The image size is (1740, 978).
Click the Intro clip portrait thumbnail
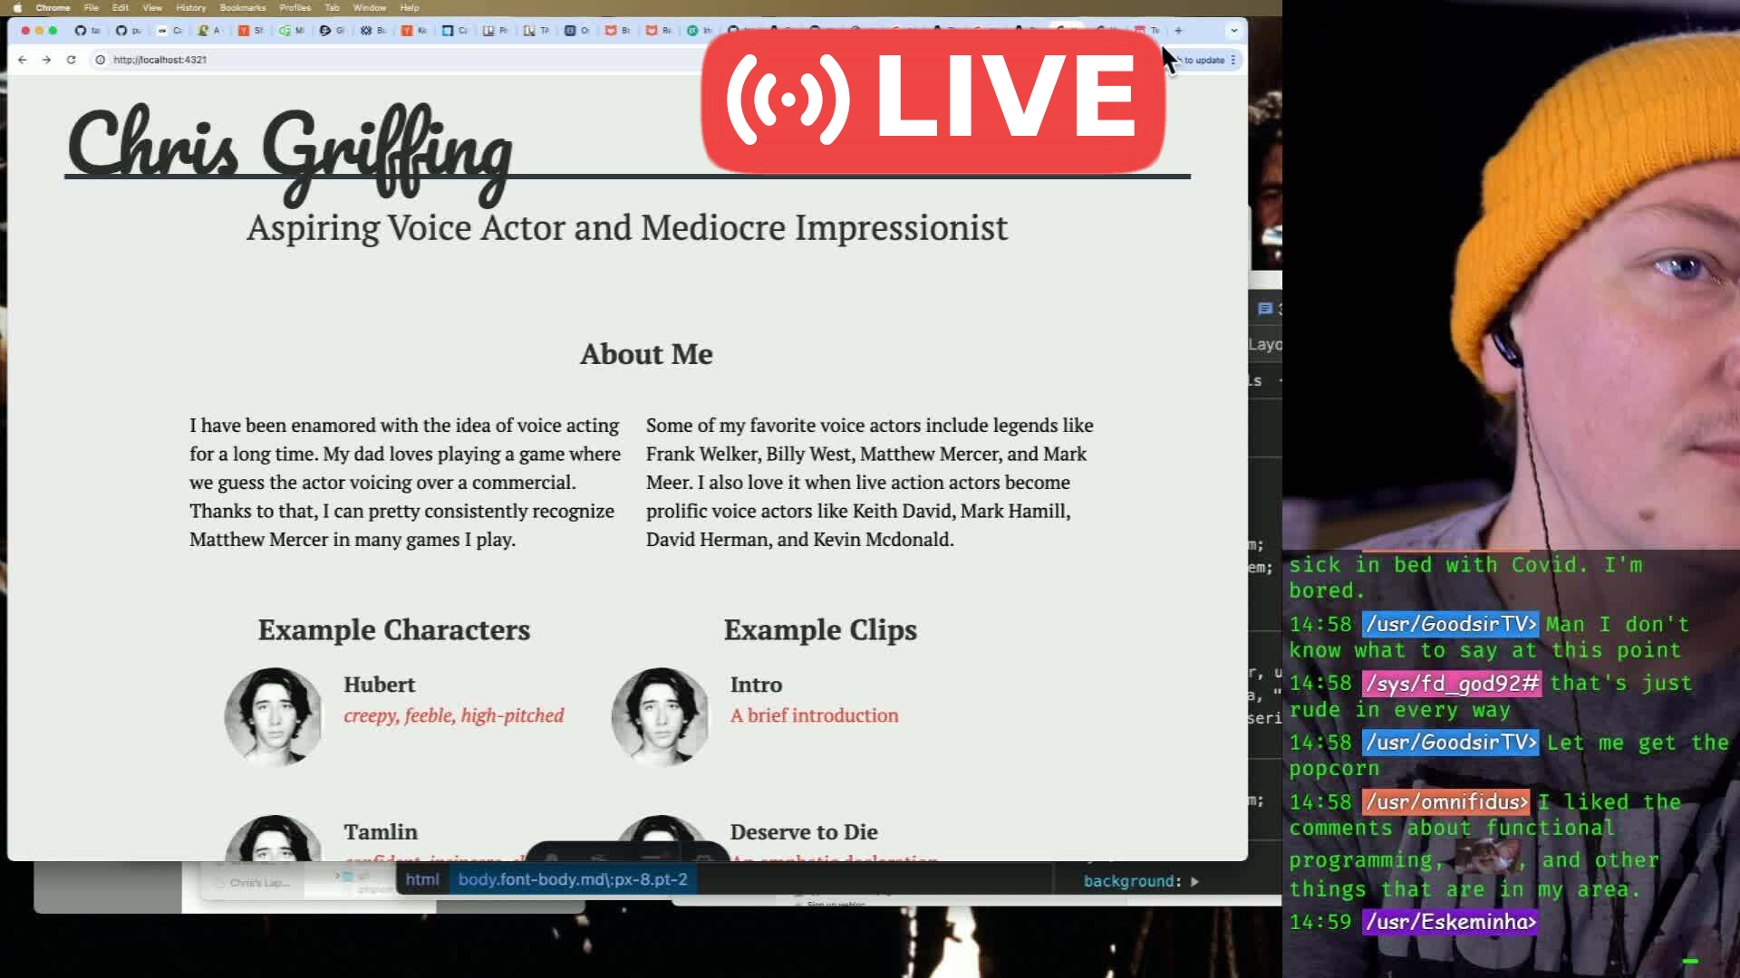(660, 716)
